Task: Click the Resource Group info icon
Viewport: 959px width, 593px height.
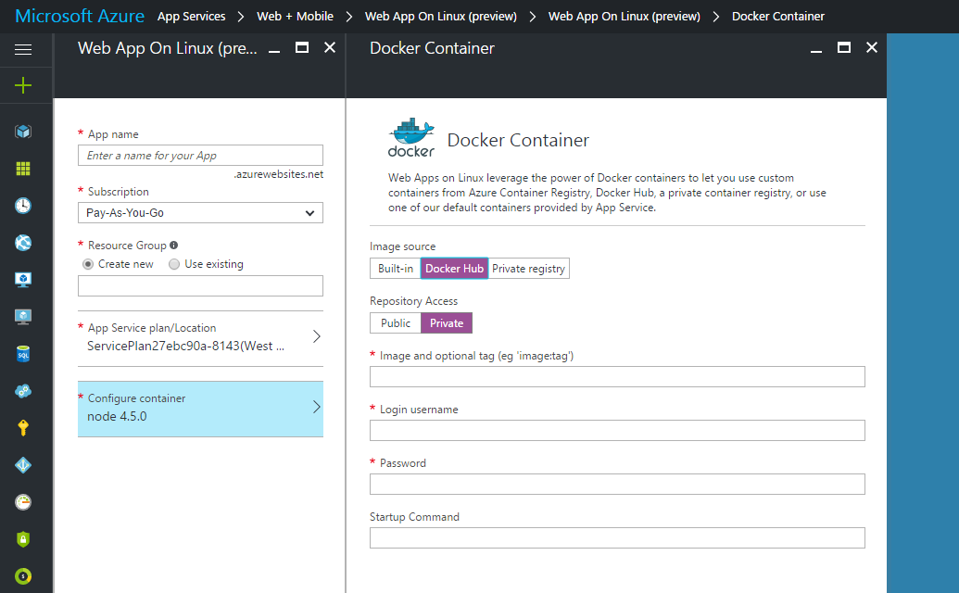Action: (x=174, y=246)
